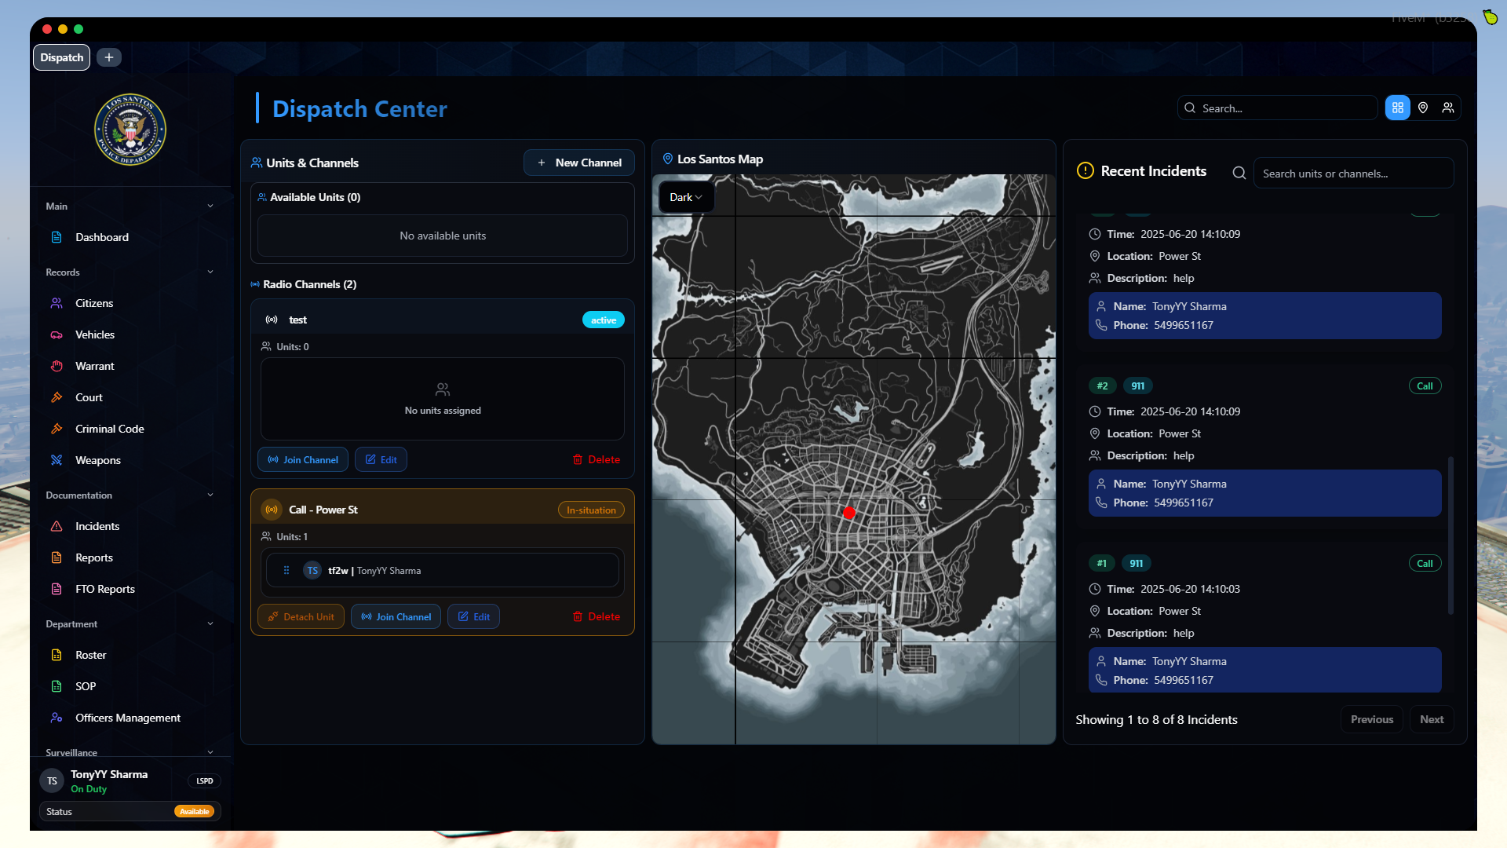Click the map pin view icon
Viewport: 1507px width, 848px height.
tap(1423, 108)
